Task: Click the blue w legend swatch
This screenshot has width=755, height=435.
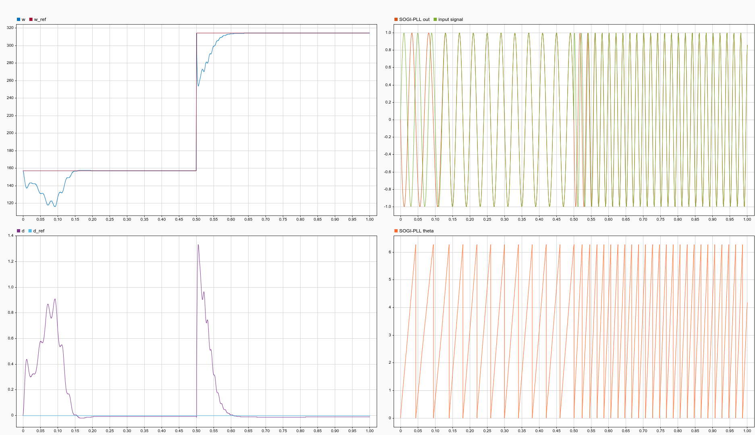Action: coord(19,19)
